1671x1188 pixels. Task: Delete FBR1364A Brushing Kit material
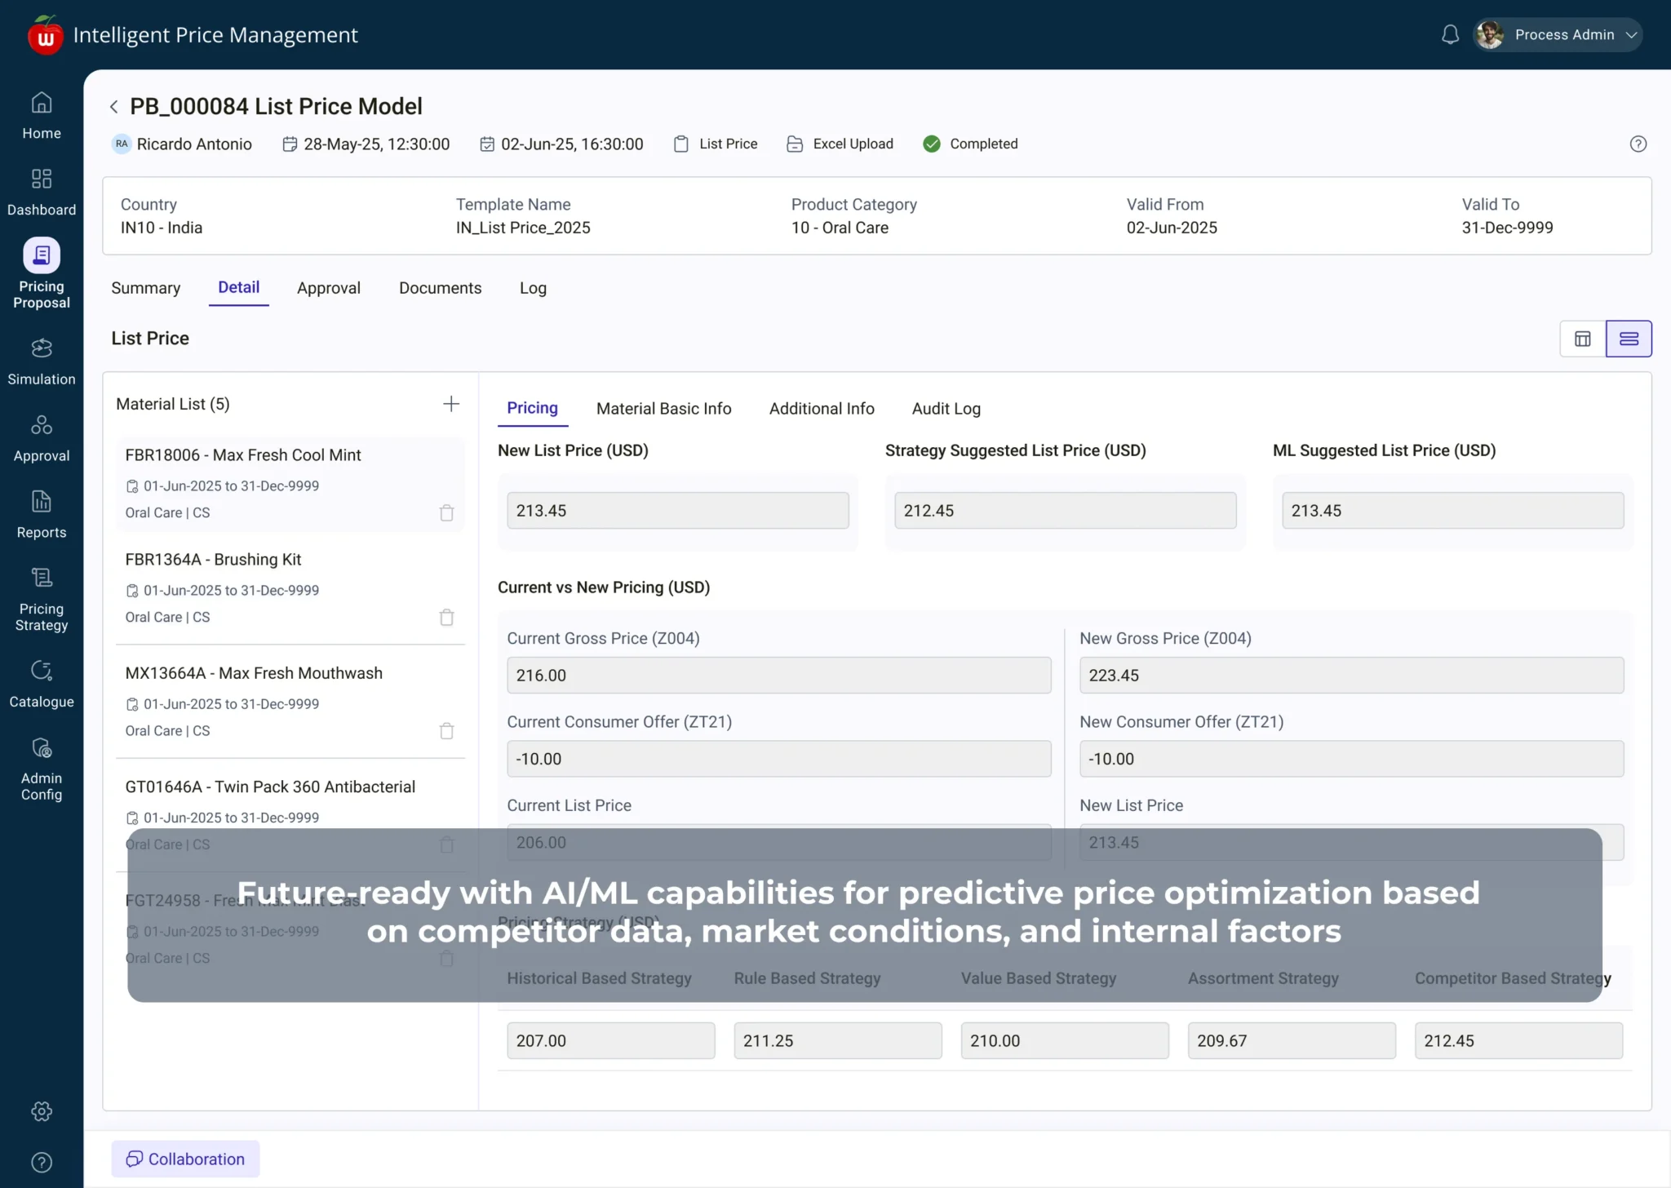pyautogui.click(x=446, y=617)
